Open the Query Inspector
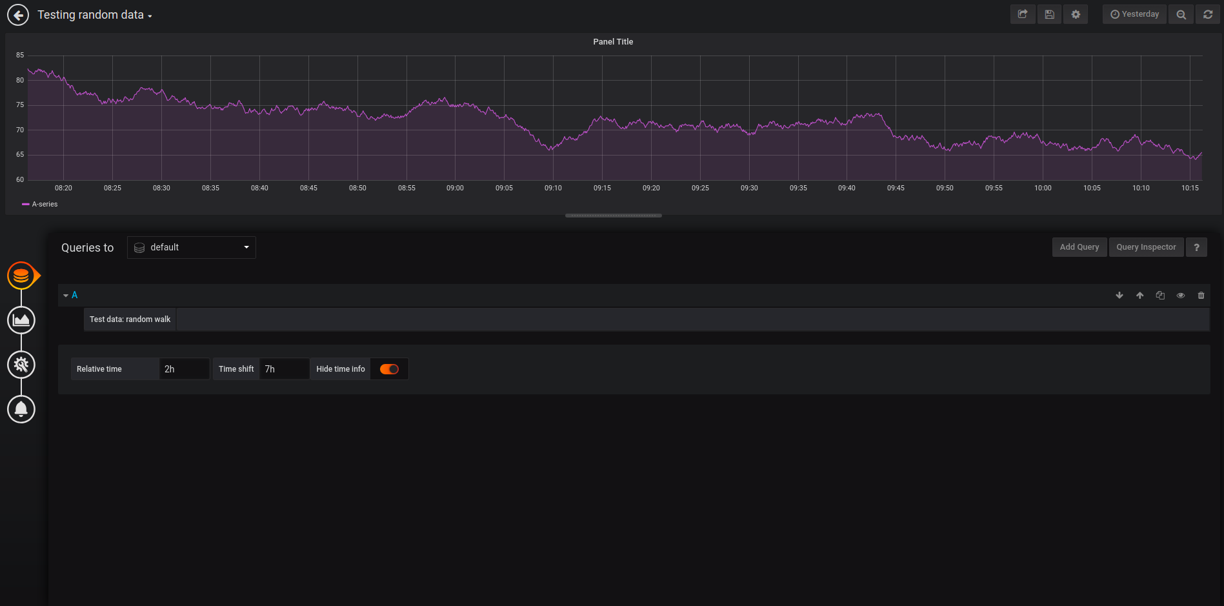Image resolution: width=1224 pixels, height=606 pixels. (x=1146, y=247)
